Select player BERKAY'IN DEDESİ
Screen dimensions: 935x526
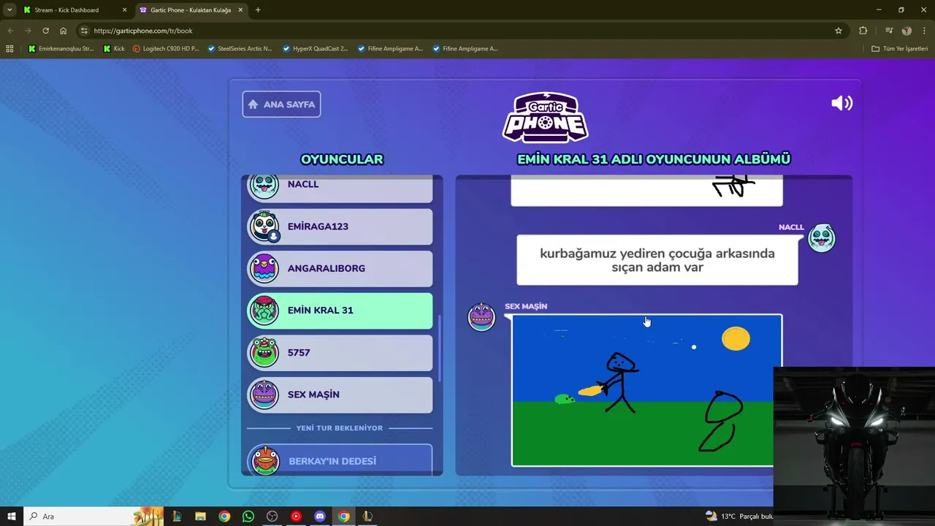coord(340,460)
